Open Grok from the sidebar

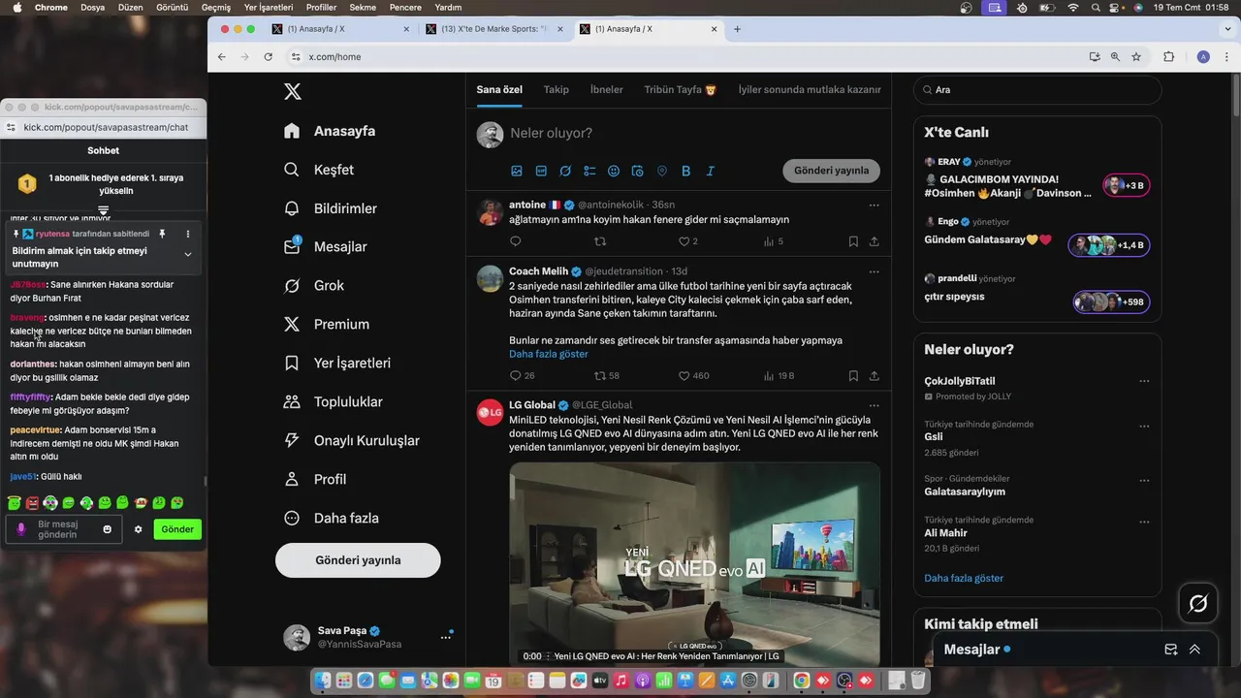click(x=314, y=286)
